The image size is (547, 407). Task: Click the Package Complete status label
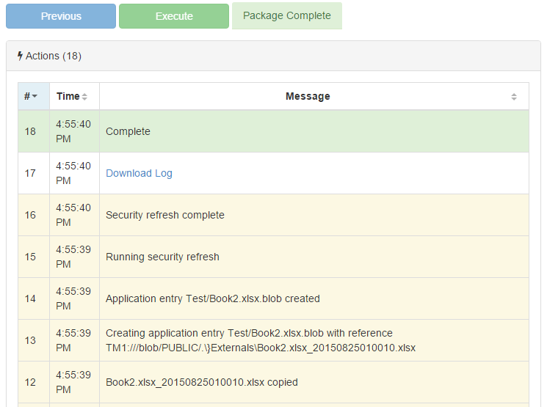[286, 16]
